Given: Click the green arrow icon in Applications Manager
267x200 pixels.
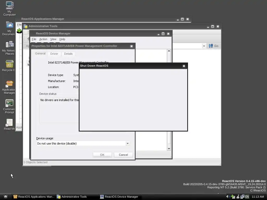Looking at the screenshot, I should (19, 31).
